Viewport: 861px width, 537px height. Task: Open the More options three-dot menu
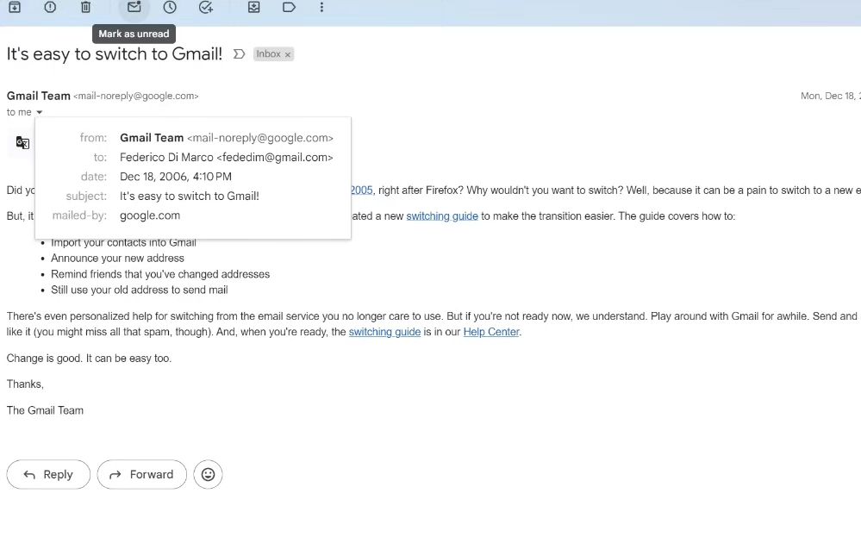tap(321, 7)
